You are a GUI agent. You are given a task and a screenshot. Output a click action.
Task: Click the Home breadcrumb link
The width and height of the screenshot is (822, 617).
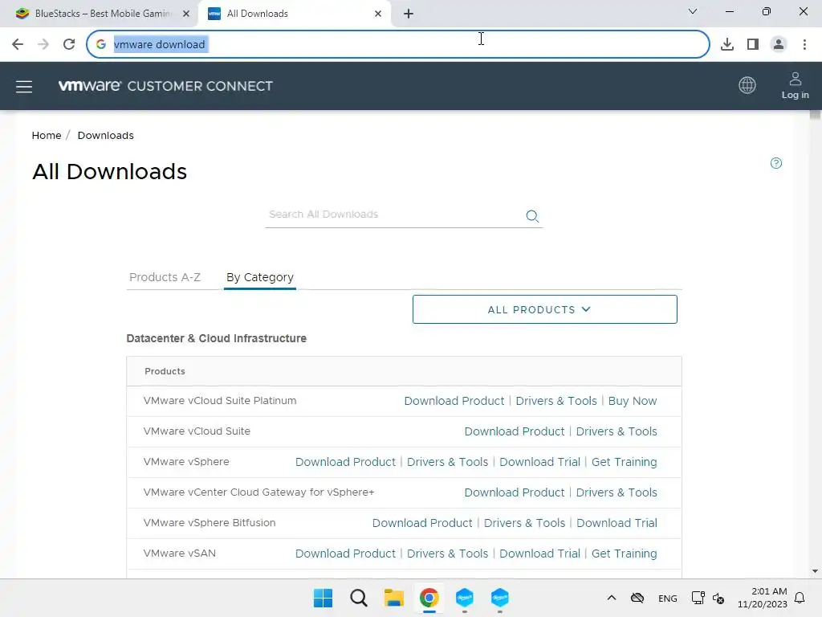[x=46, y=135]
